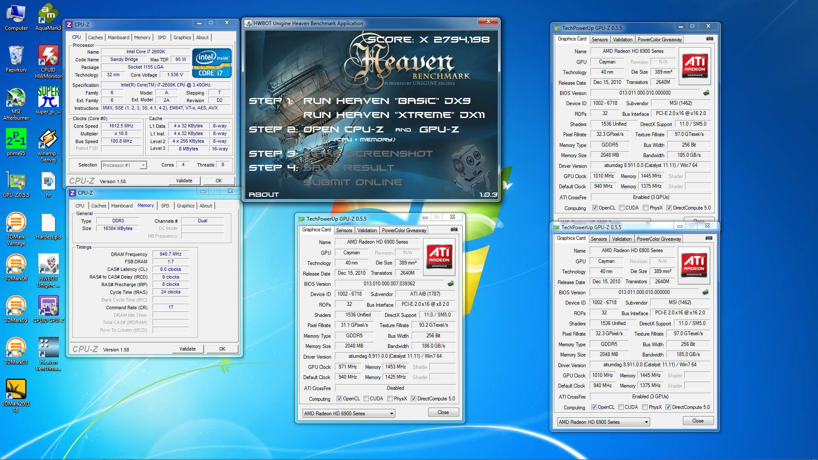
Task: Click screenshot camera icon in top-right GPU-Z
Action: (x=709, y=39)
